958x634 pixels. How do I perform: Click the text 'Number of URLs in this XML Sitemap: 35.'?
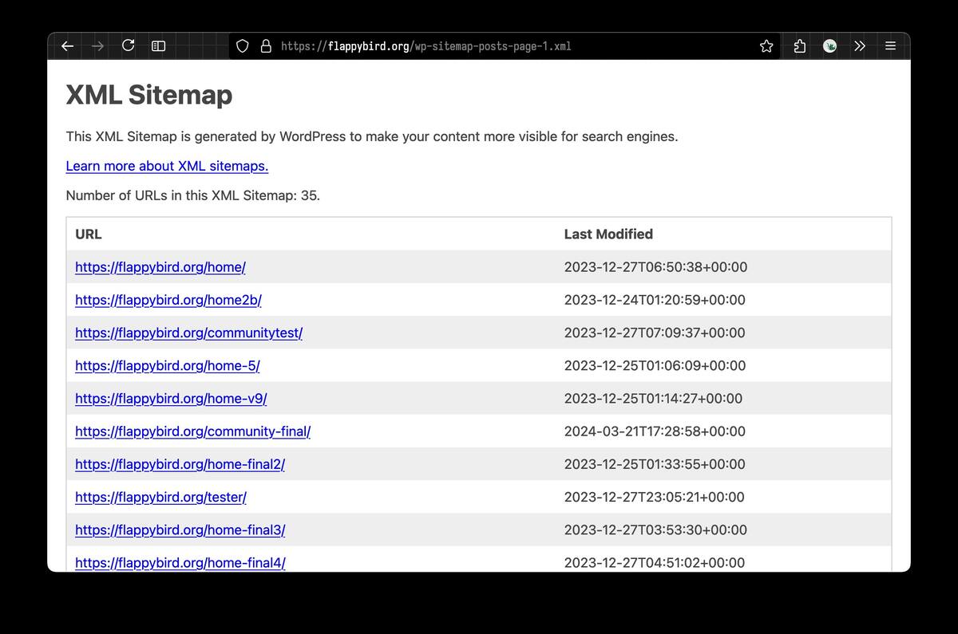coord(193,195)
